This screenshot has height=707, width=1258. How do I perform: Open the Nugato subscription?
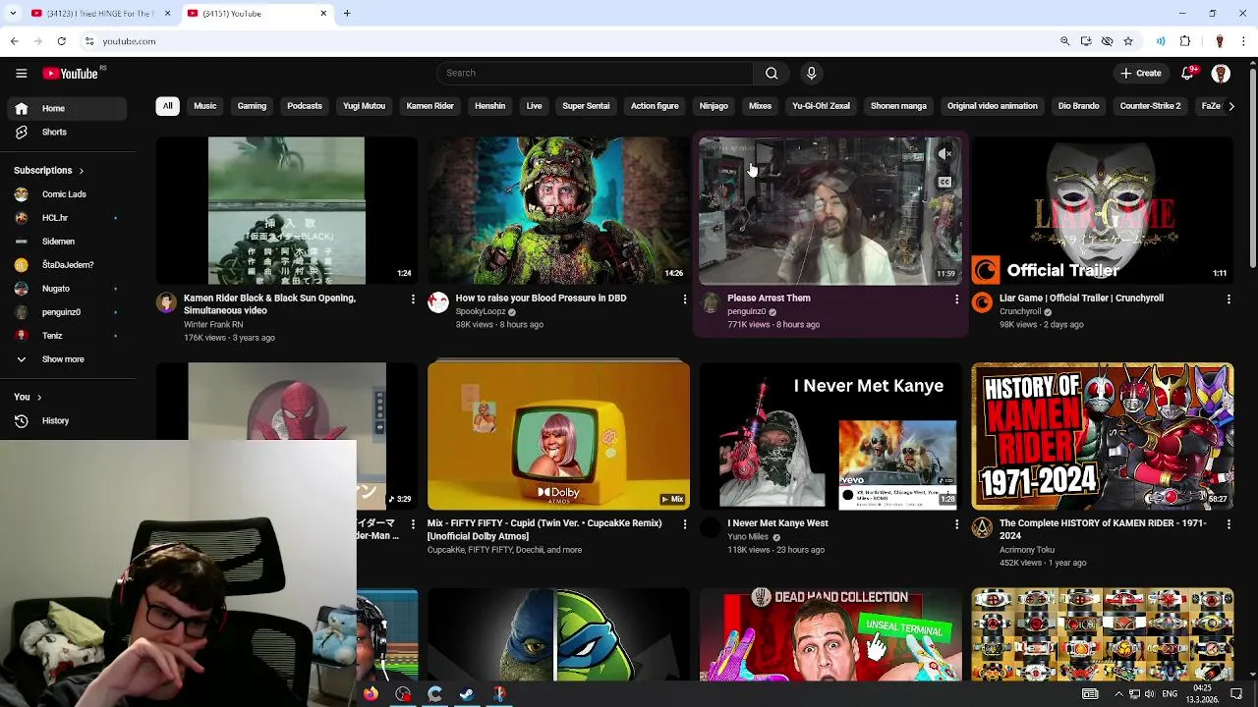tap(67, 289)
